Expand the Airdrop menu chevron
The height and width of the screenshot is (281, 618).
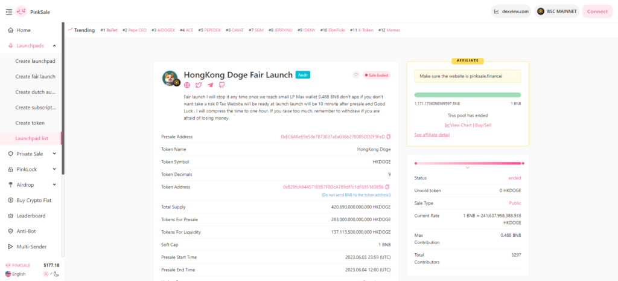[54, 185]
